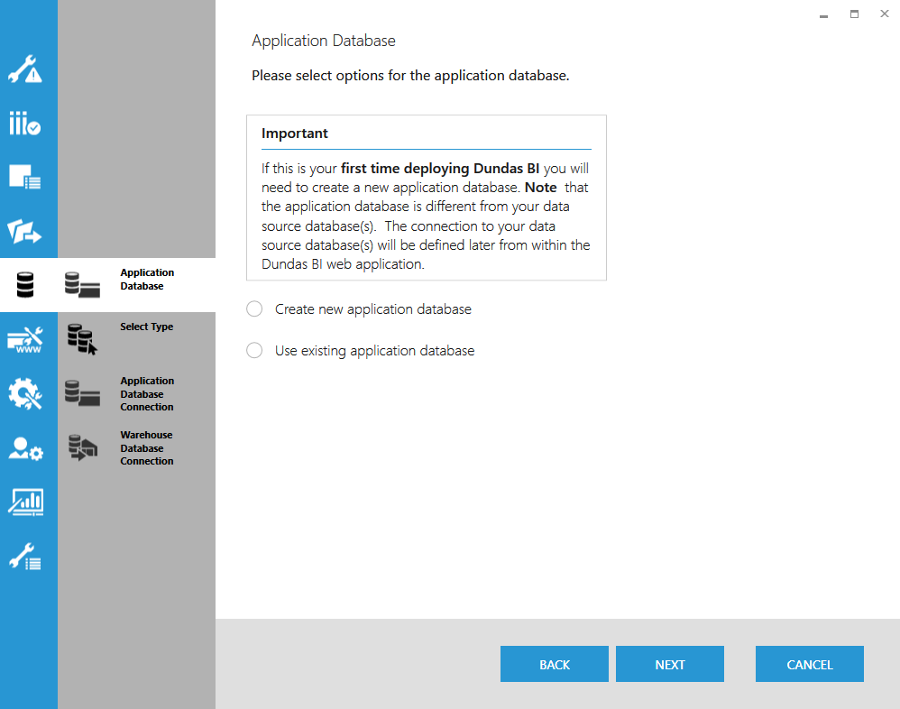Click the 'Please select options' instruction text

pos(410,76)
